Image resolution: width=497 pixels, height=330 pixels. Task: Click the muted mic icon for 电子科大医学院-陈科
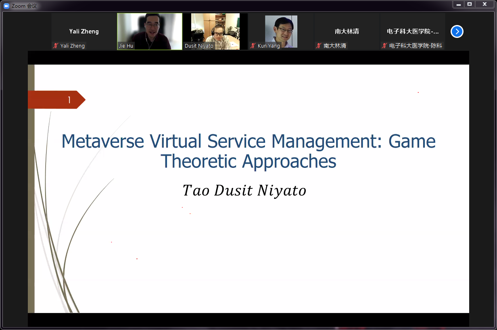[x=384, y=46]
